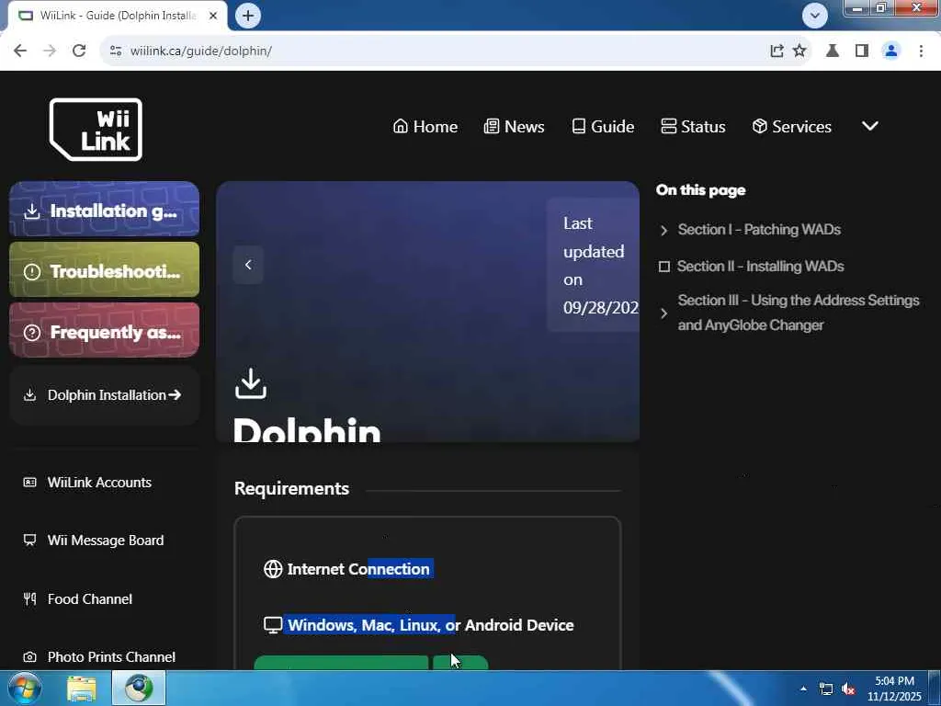The height and width of the screenshot is (706, 941).
Task: Open a new browser tab
Action: coord(248,16)
